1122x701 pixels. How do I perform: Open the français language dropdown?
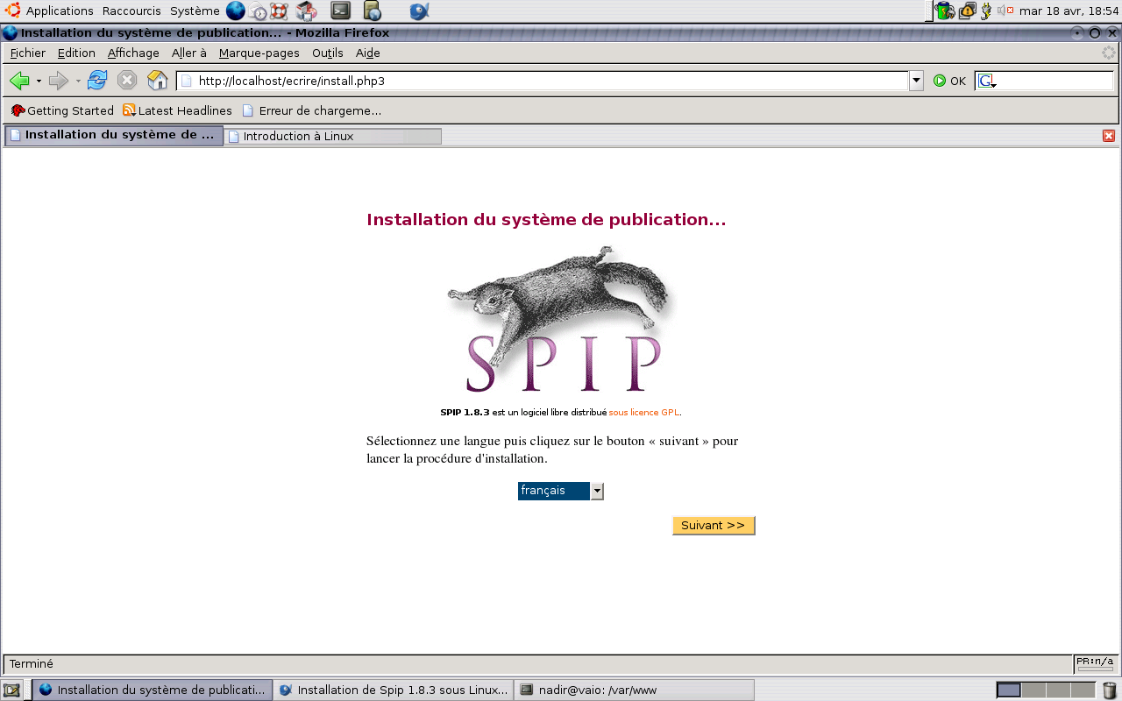597,491
